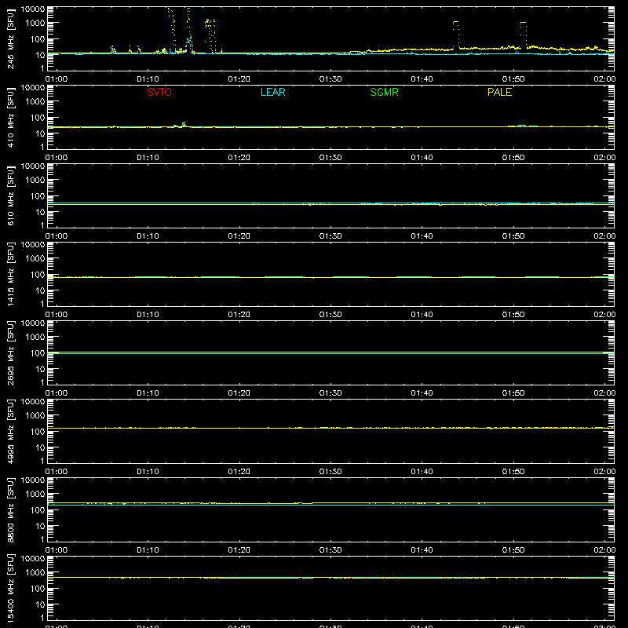This screenshot has height=628, width=628.
Task: Click the red SVTO station legend label
Action: [159, 92]
